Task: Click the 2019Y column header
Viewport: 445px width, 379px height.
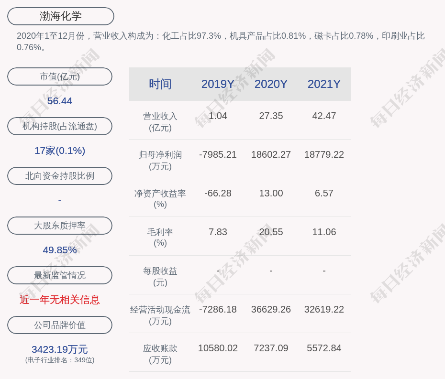Action: click(218, 84)
